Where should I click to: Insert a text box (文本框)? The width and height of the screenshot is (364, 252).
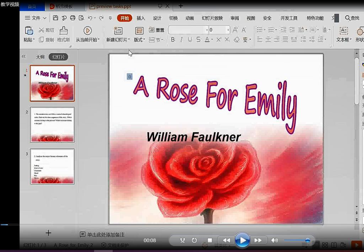[343, 31]
